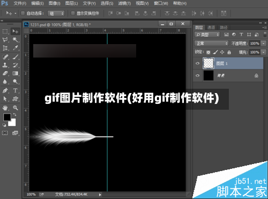Filter layers by shape layer icon
The width and height of the screenshot is (268, 199).
[x=249, y=34]
